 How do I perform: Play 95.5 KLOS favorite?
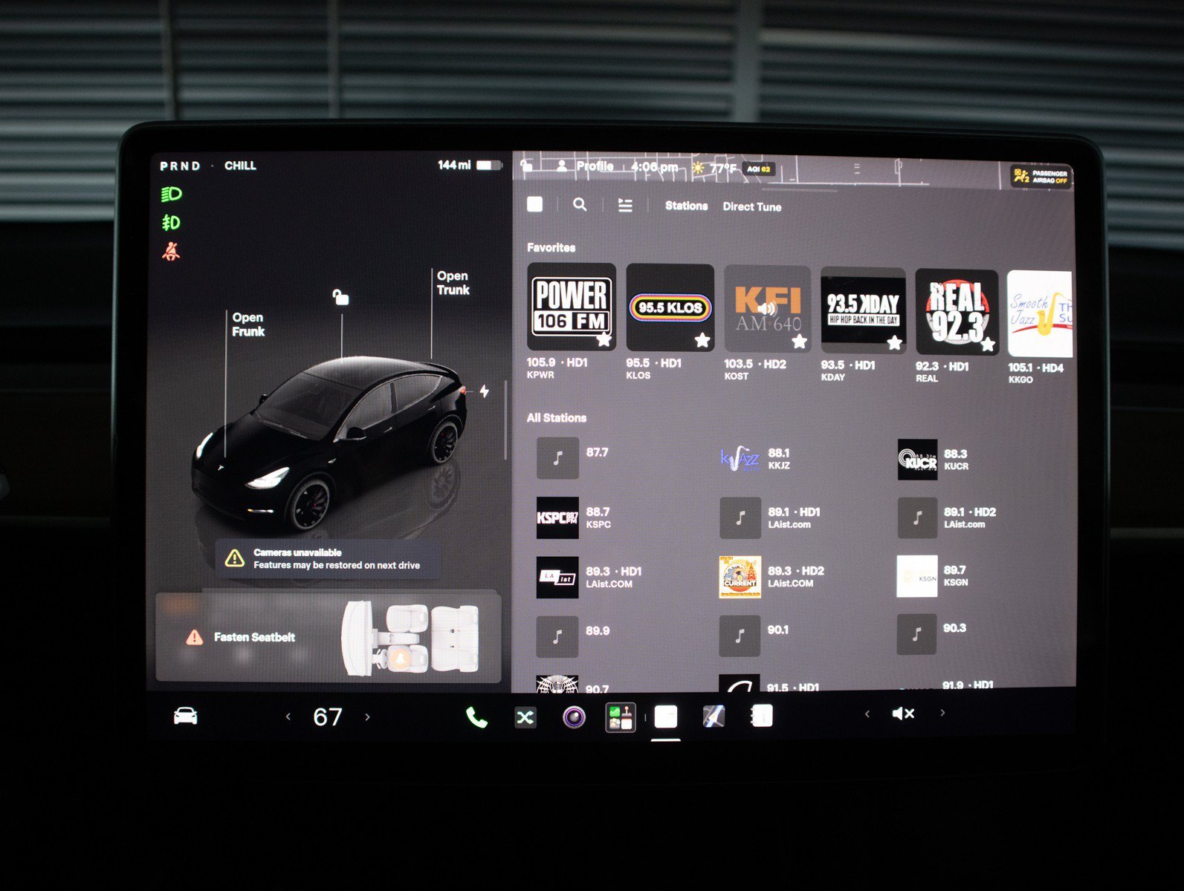[x=670, y=307]
